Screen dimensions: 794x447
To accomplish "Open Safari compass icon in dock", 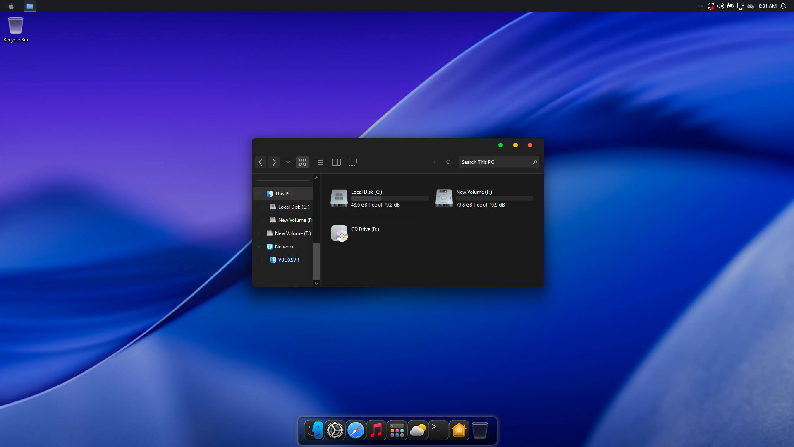I will (355, 430).
